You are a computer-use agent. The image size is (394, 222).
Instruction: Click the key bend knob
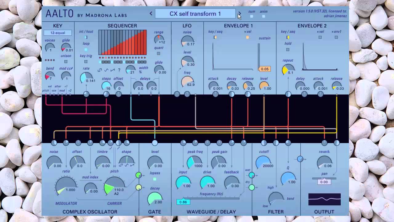tap(50, 76)
